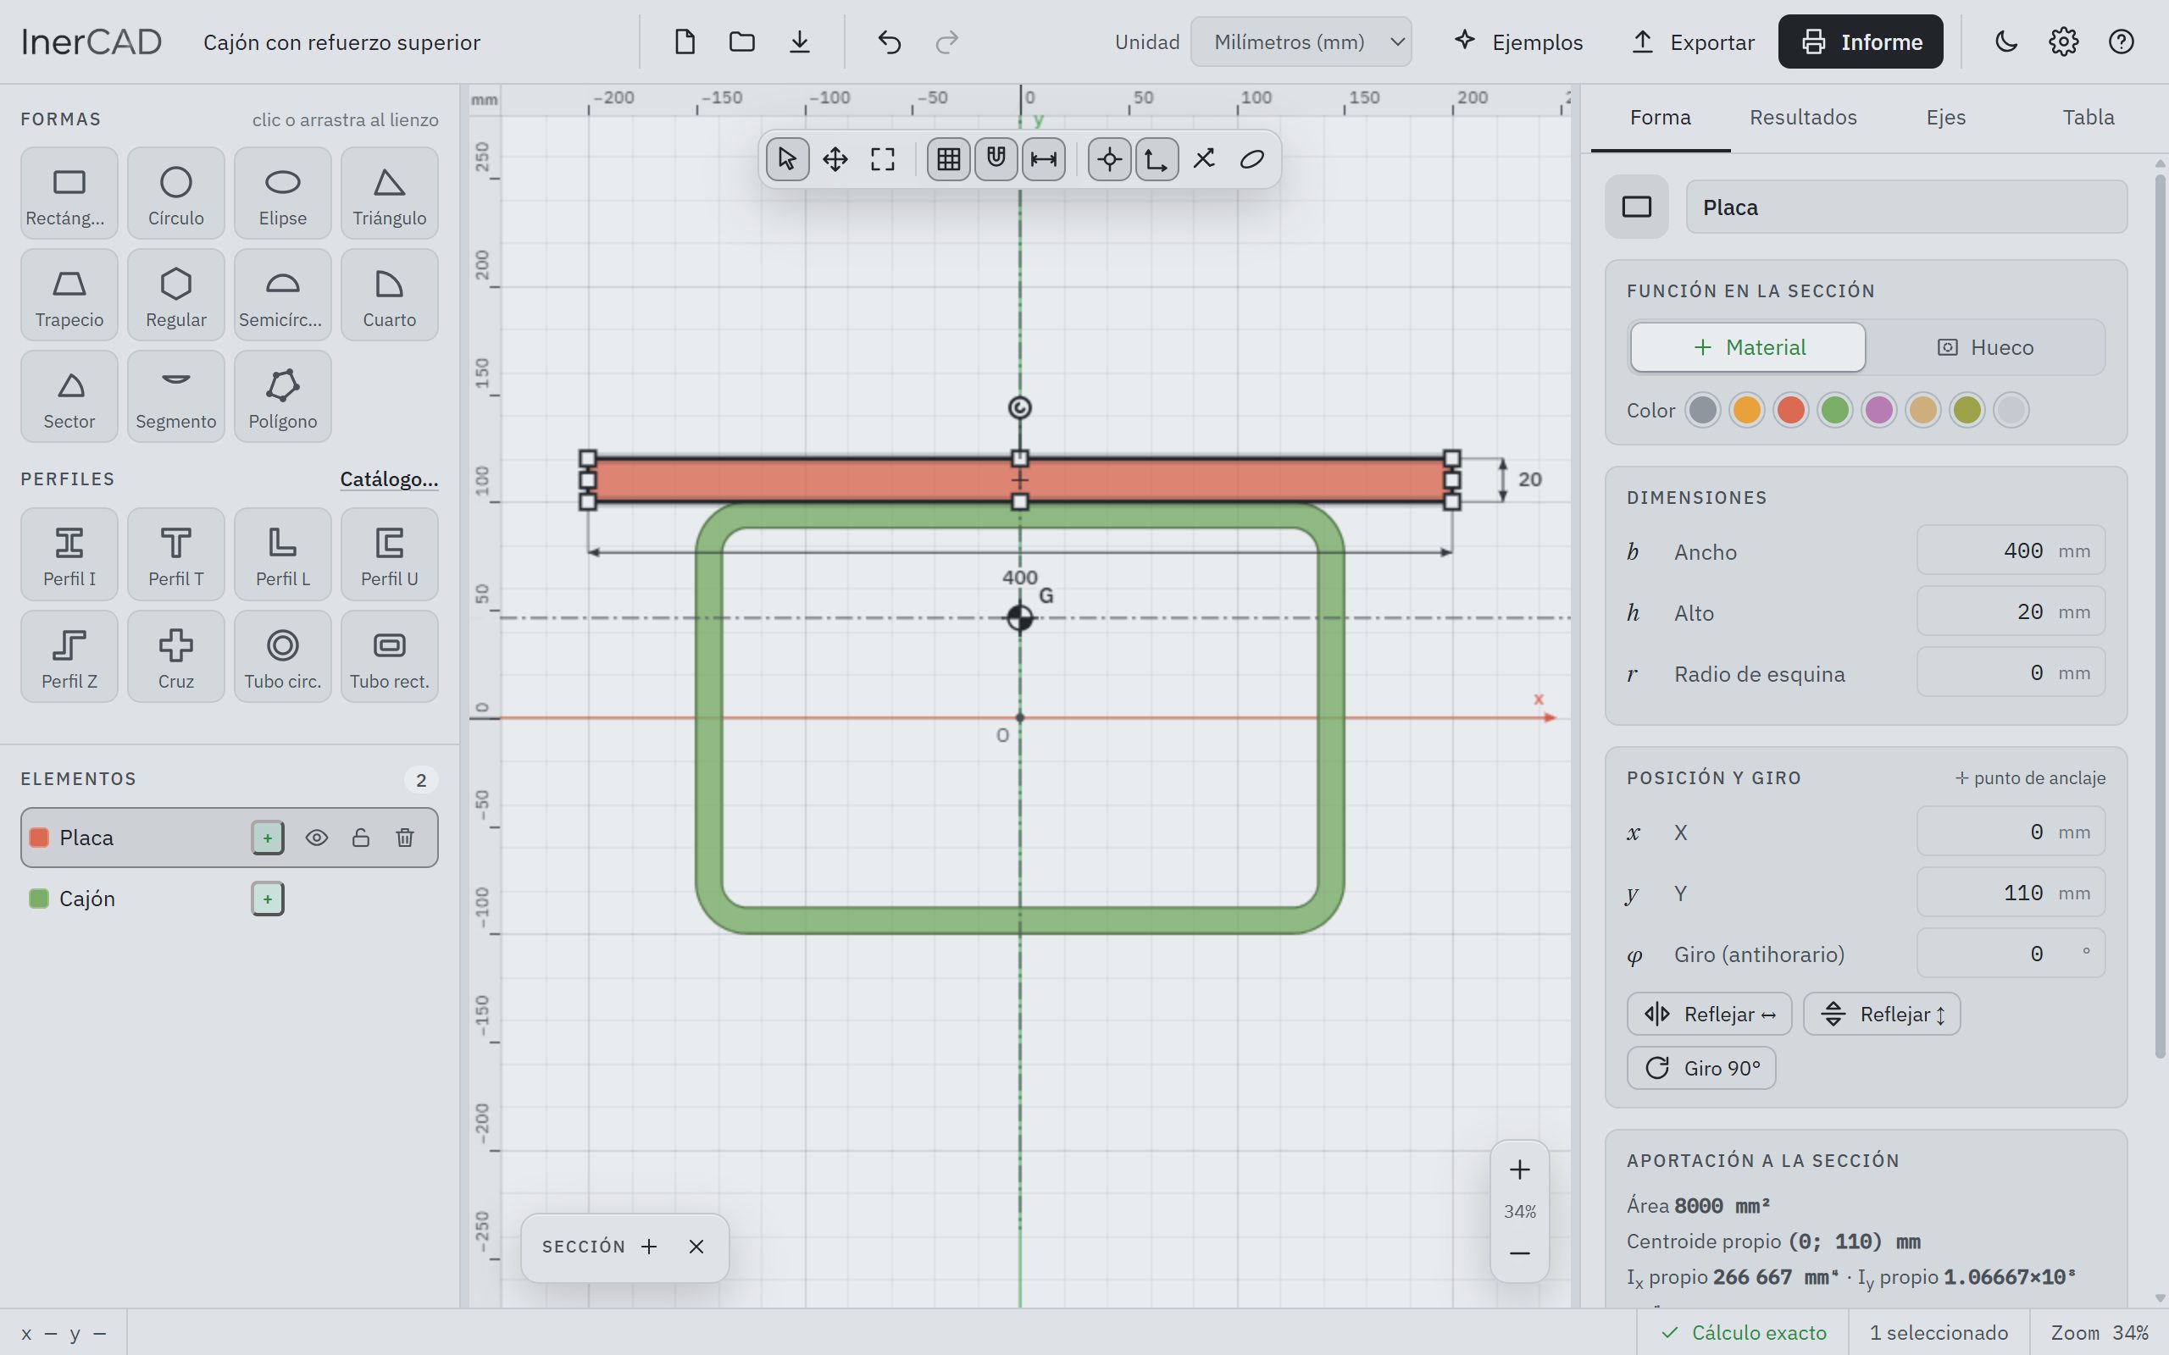Image resolution: width=2169 pixels, height=1355 pixels.
Task: Click the Informe button
Action: pos(1860,42)
